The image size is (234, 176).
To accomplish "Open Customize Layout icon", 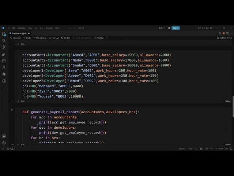I will tap(199, 28).
